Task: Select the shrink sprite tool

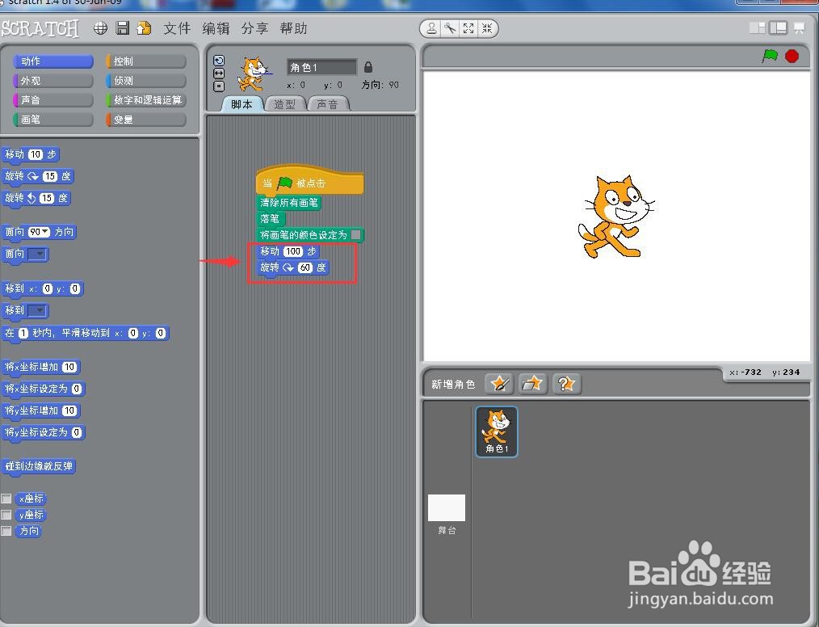Action: 486,28
